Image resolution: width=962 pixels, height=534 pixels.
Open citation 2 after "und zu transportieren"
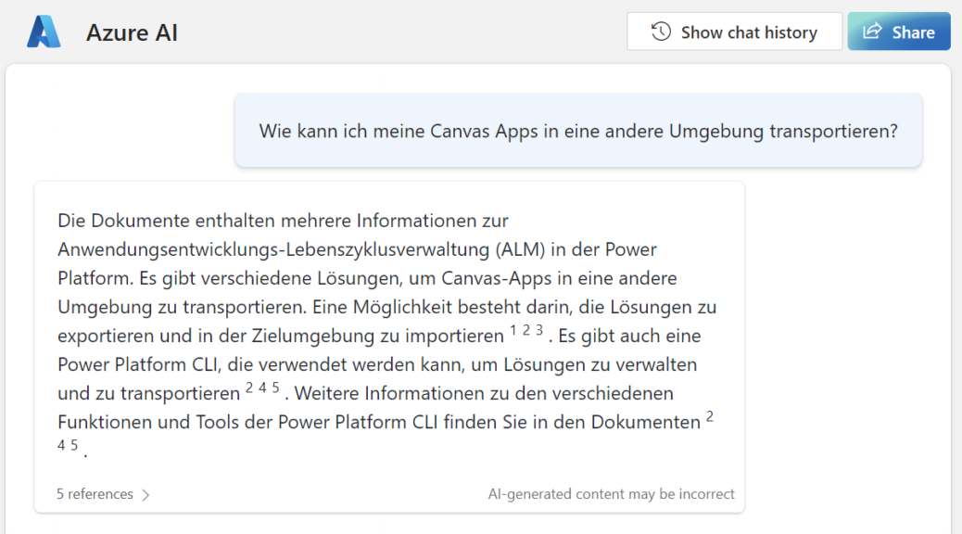249,388
